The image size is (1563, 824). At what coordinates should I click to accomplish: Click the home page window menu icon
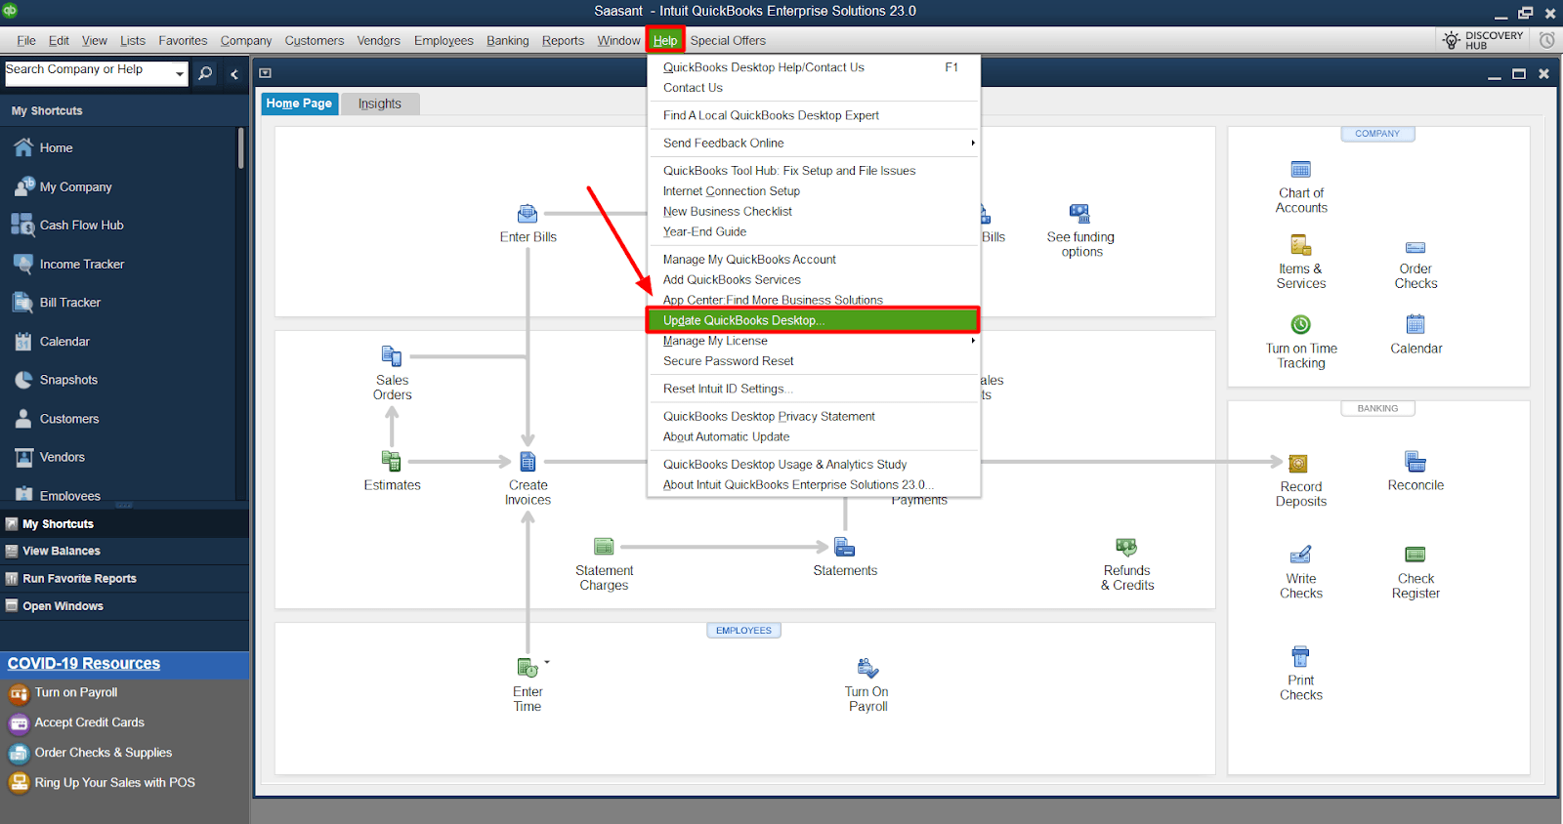(x=265, y=73)
